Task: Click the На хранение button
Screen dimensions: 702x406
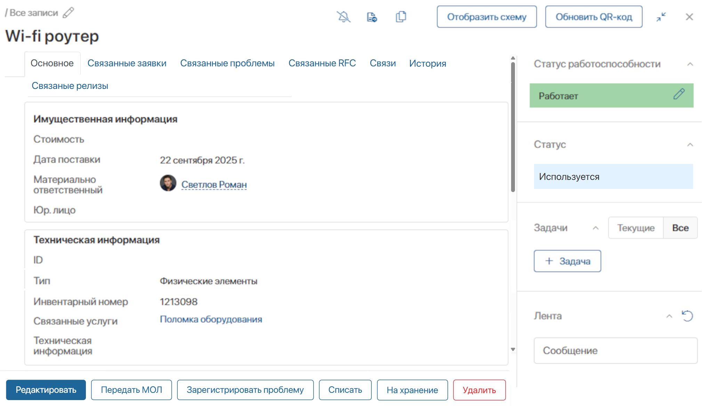Action: (412, 390)
